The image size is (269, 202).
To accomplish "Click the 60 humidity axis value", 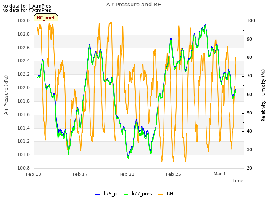I will click(249, 94).
